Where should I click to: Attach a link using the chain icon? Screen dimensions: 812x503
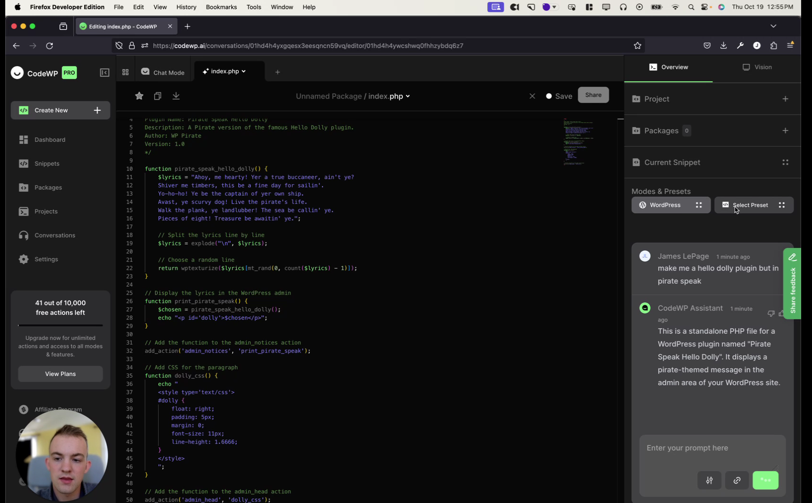[x=736, y=480]
